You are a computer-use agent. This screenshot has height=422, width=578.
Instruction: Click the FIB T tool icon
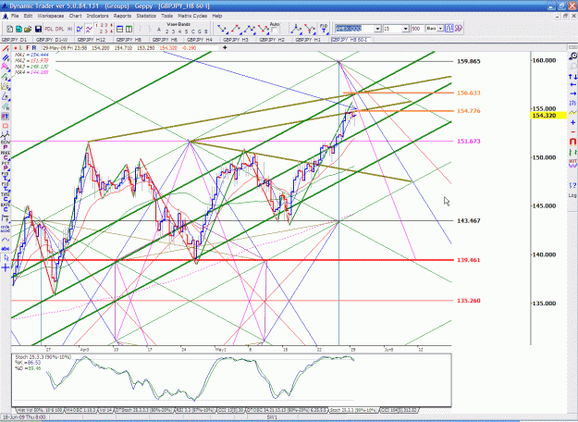coord(324,29)
